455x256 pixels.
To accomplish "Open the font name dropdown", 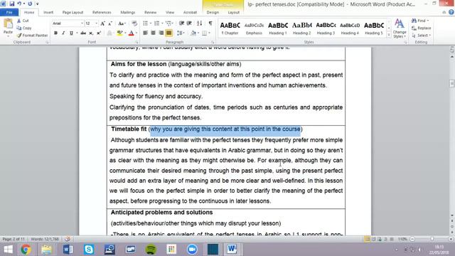I will click(x=82, y=23).
